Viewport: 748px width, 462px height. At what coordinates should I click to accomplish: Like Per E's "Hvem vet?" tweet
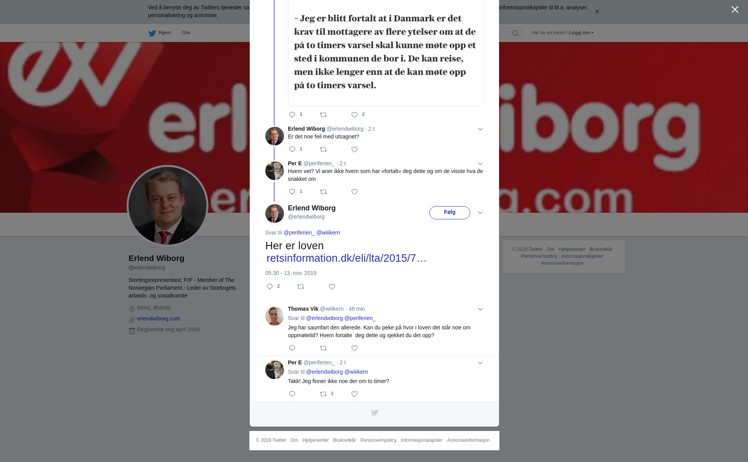coord(355,192)
